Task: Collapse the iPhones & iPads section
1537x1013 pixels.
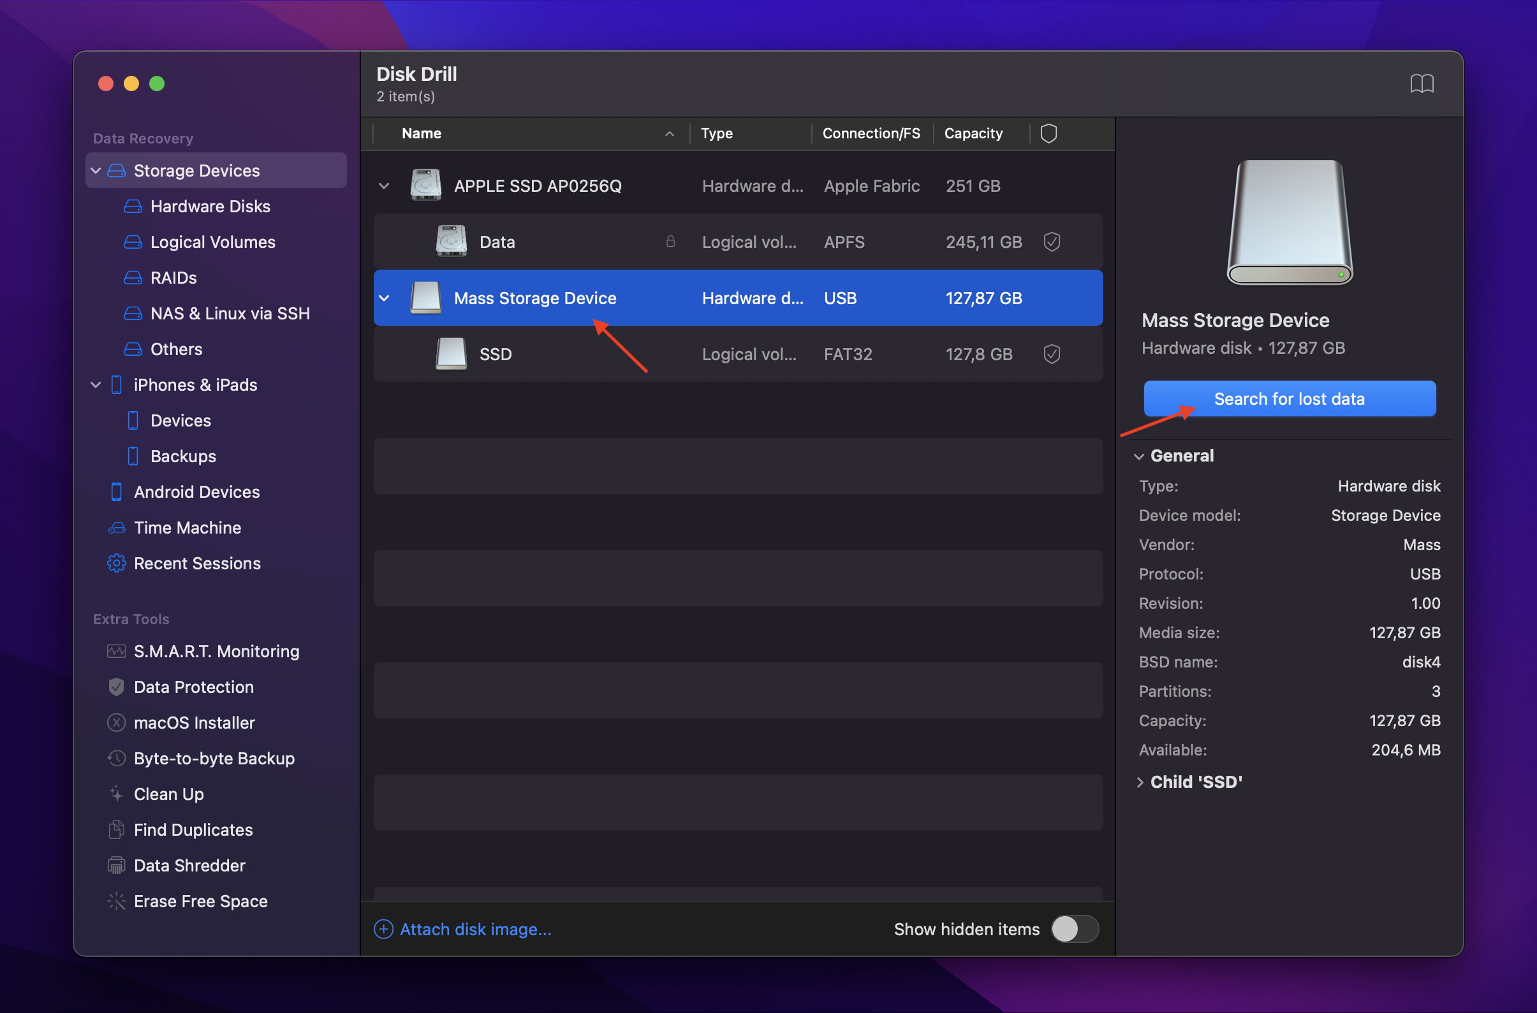Action: [x=96, y=385]
